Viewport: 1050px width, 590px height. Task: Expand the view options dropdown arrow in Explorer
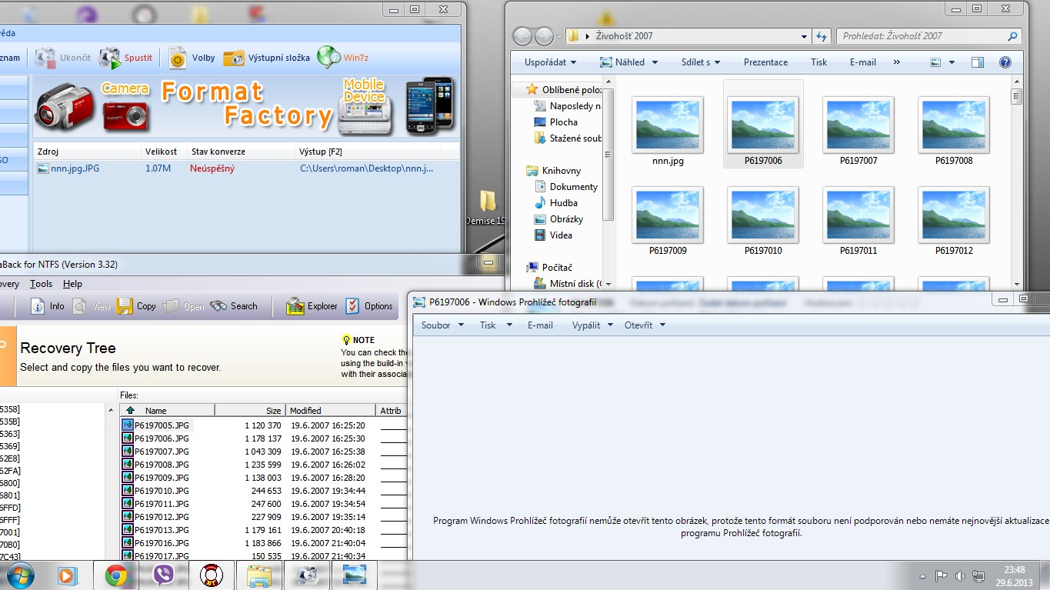952,62
